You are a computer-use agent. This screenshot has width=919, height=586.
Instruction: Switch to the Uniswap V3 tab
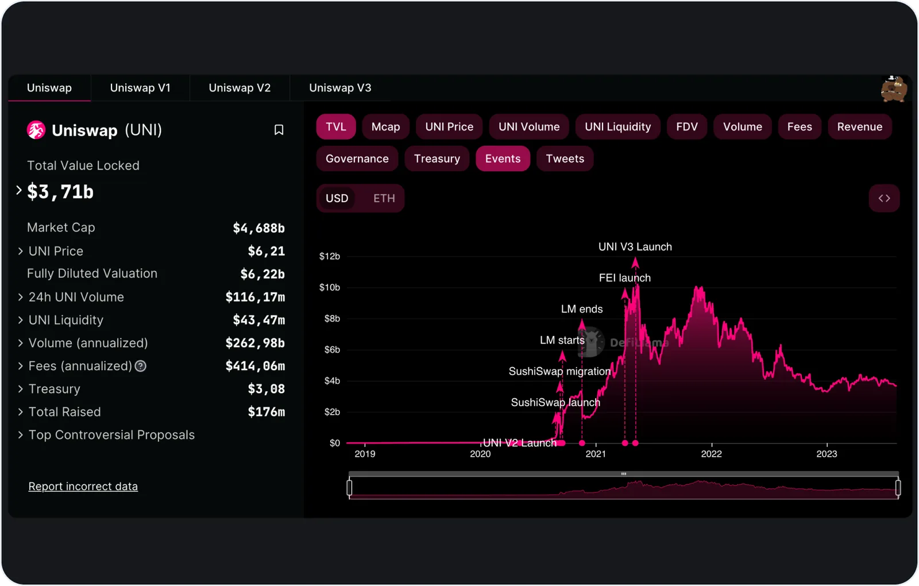[340, 88]
